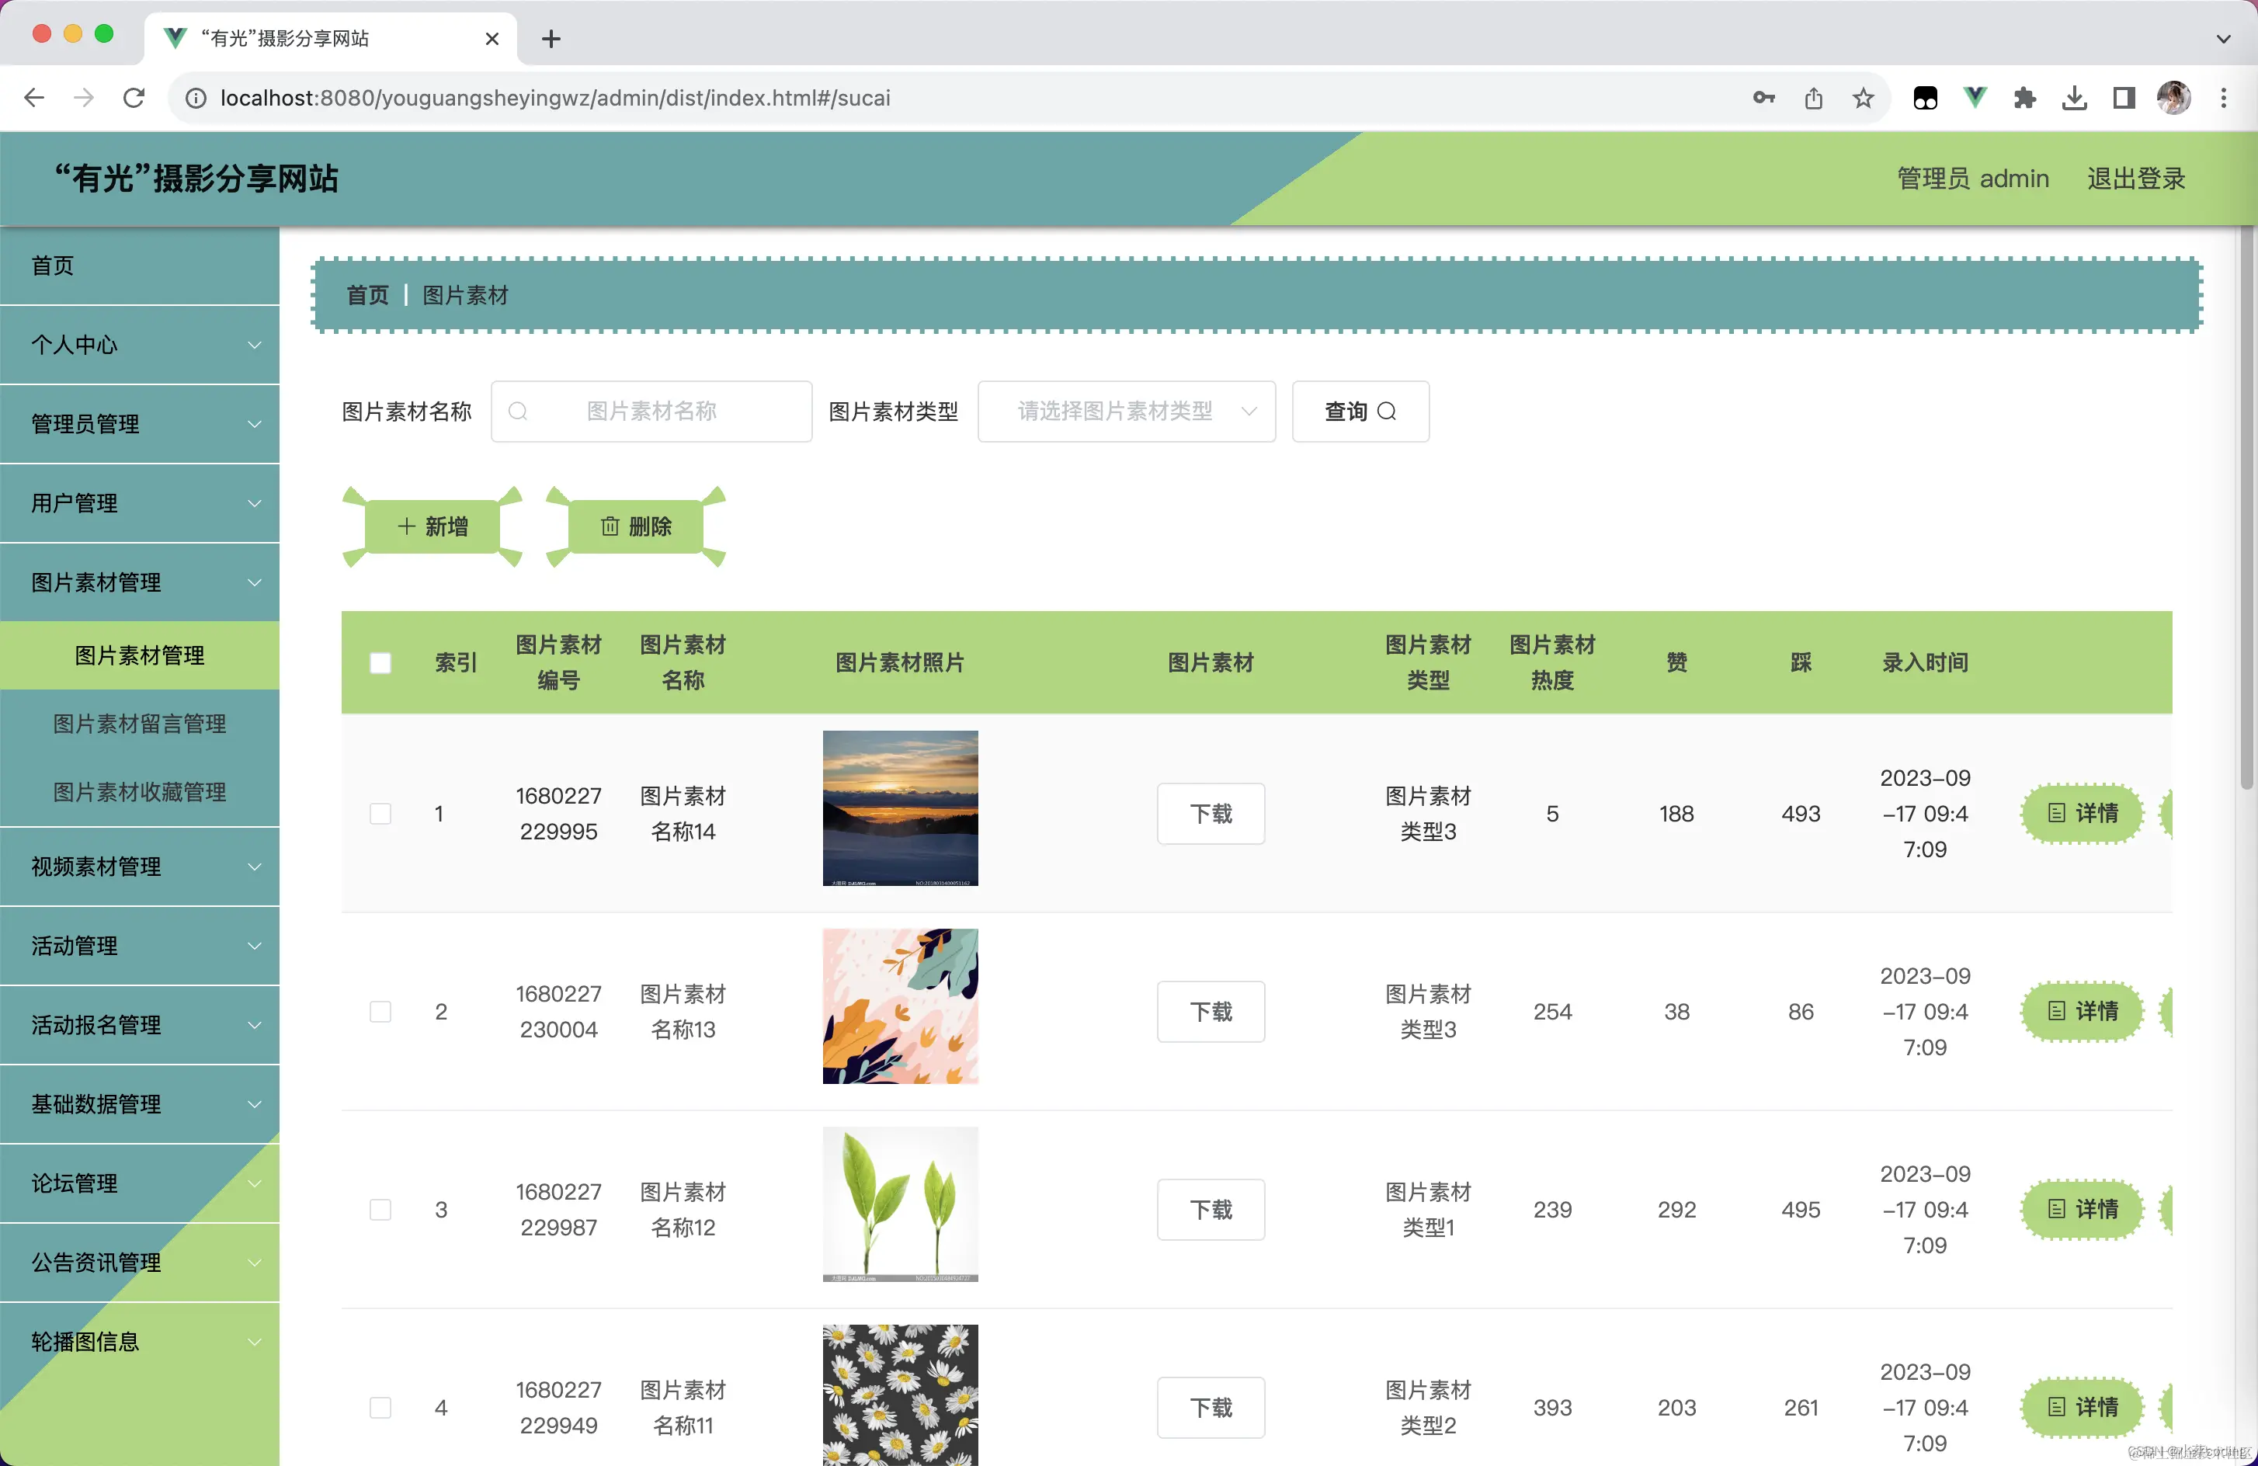Open the 请选择图片素材类型 dropdown
This screenshot has width=2258, height=1466.
tap(1126, 412)
